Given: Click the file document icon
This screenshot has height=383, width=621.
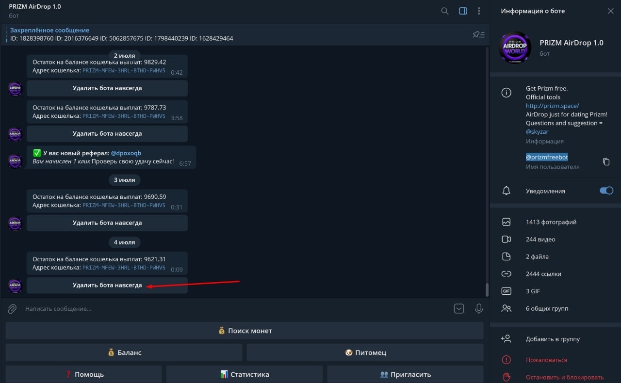Looking at the screenshot, I should (x=507, y=256).
